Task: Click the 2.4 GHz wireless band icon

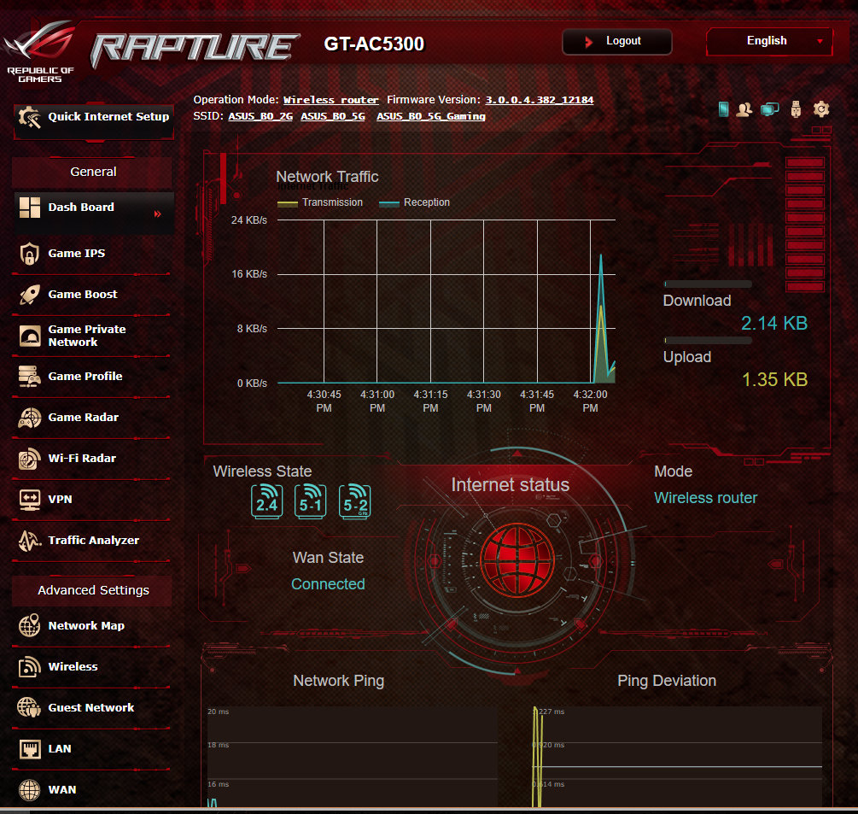Action: click(266, 501)
